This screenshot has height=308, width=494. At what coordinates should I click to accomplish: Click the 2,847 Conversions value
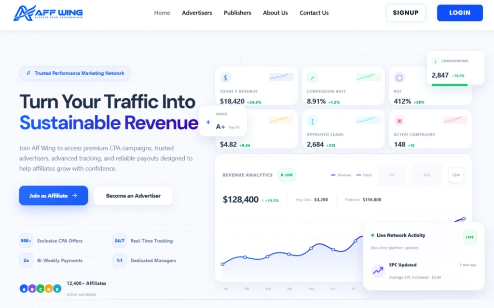(x=440, y=75)
